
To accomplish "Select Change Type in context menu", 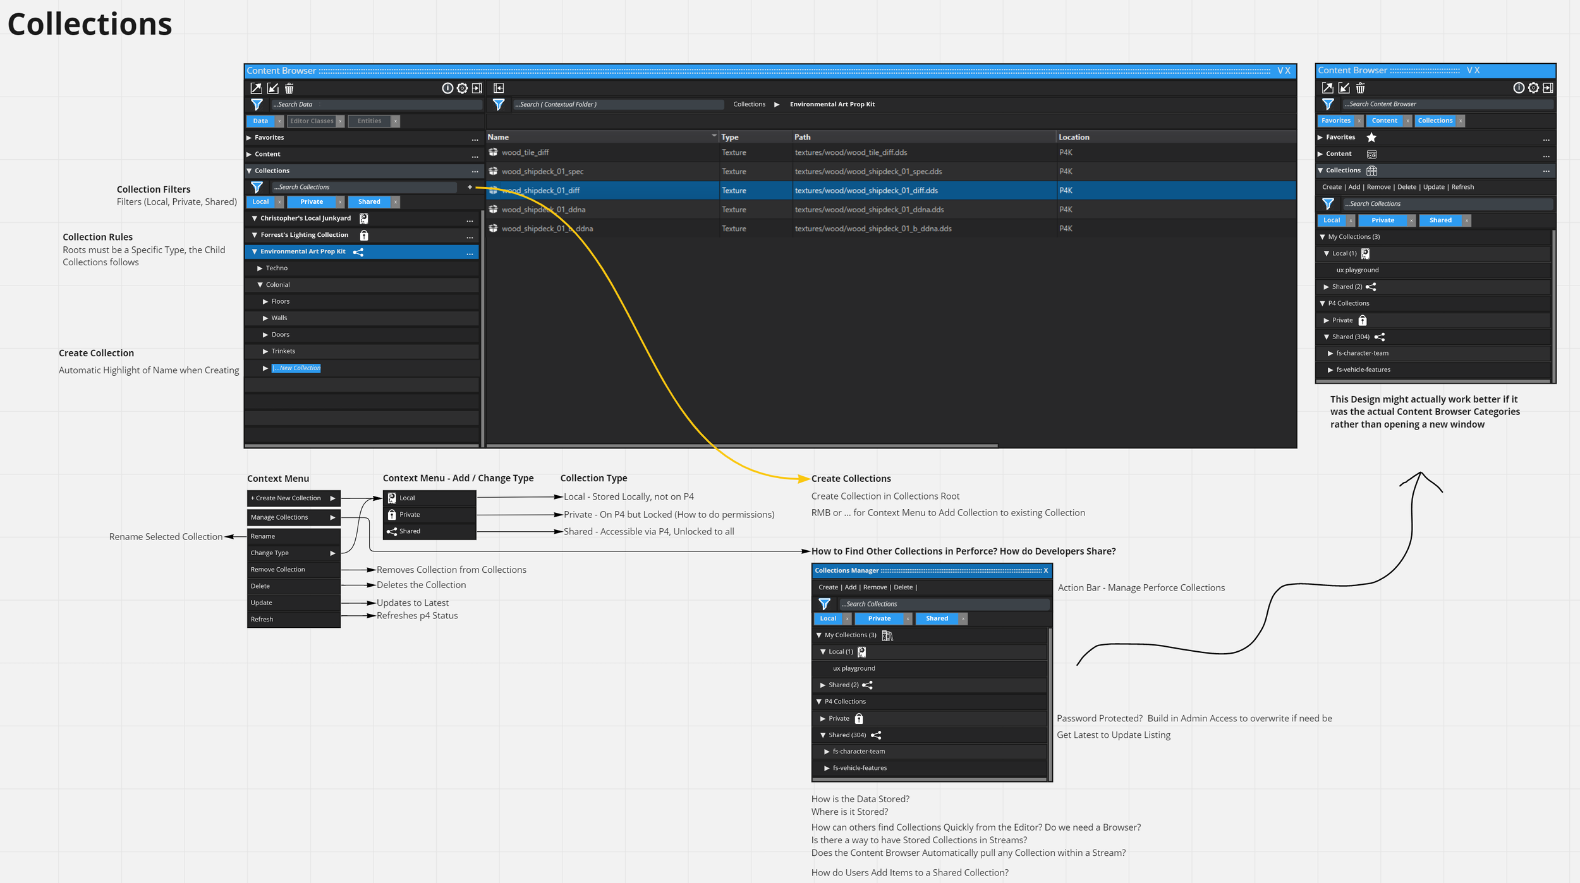I will click(269, 553).
